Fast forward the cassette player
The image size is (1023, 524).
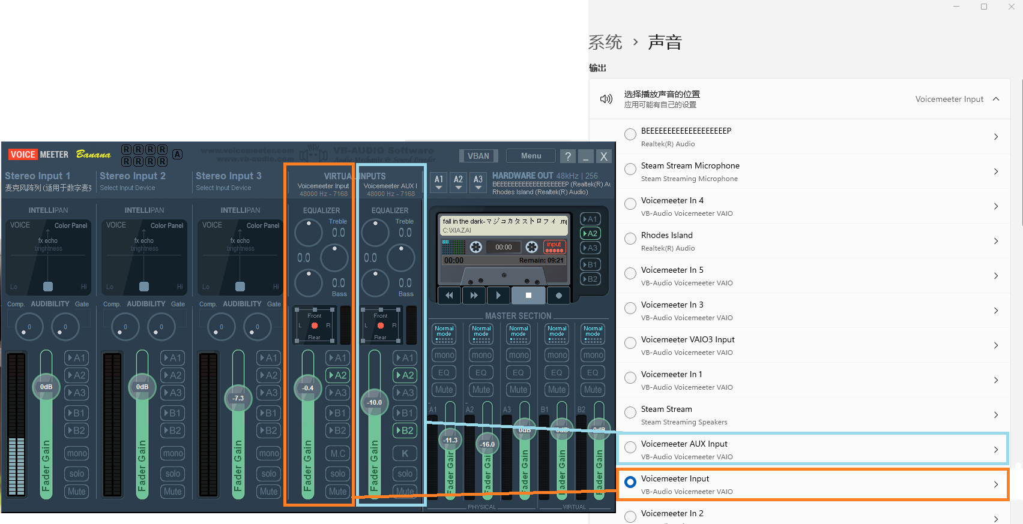[x=474, y=295]
